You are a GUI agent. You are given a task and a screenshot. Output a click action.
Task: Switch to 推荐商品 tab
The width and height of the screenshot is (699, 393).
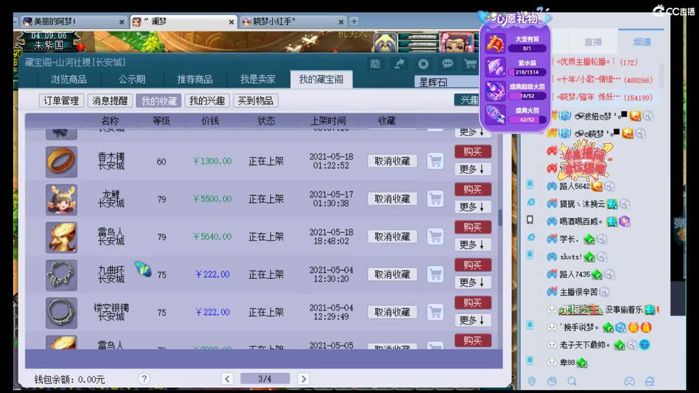pos(195,79)
